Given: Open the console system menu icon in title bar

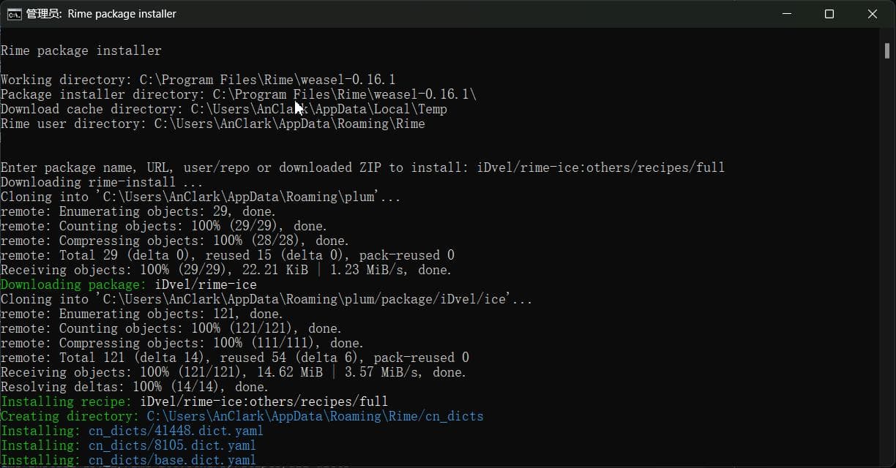Looking at the screenshot, I should pos(14,14).
